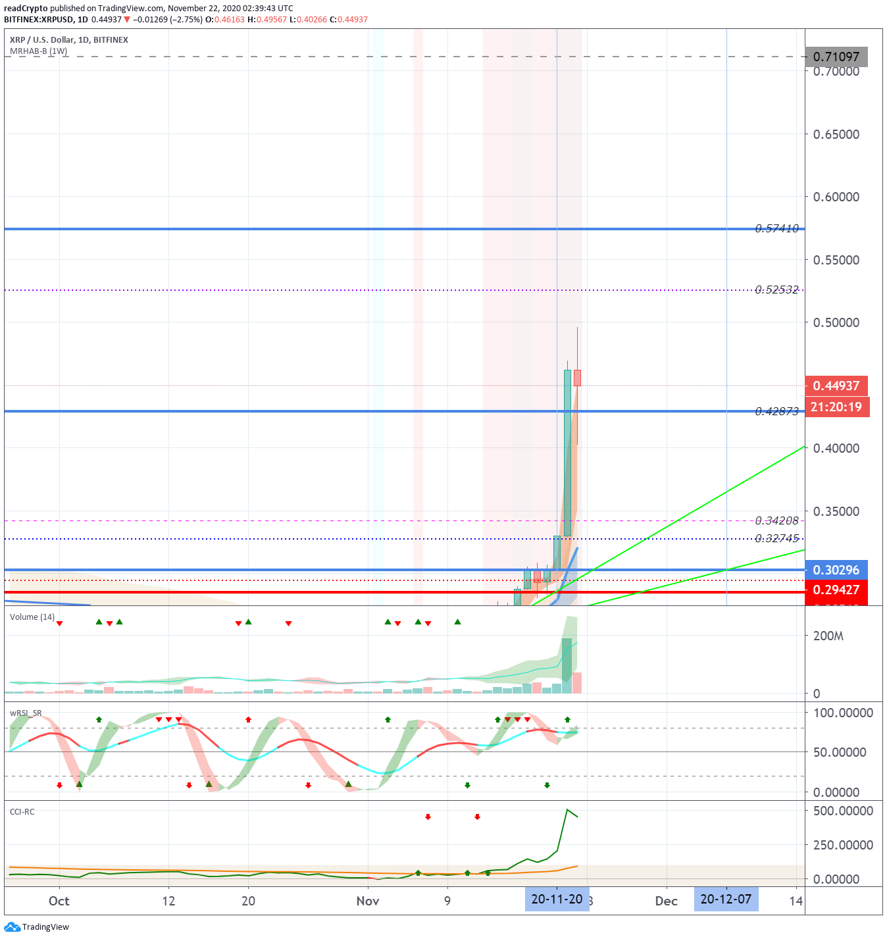Click the readCrypto author name
This screenshot has height=939, width=887.
click(x=26, y=9)
